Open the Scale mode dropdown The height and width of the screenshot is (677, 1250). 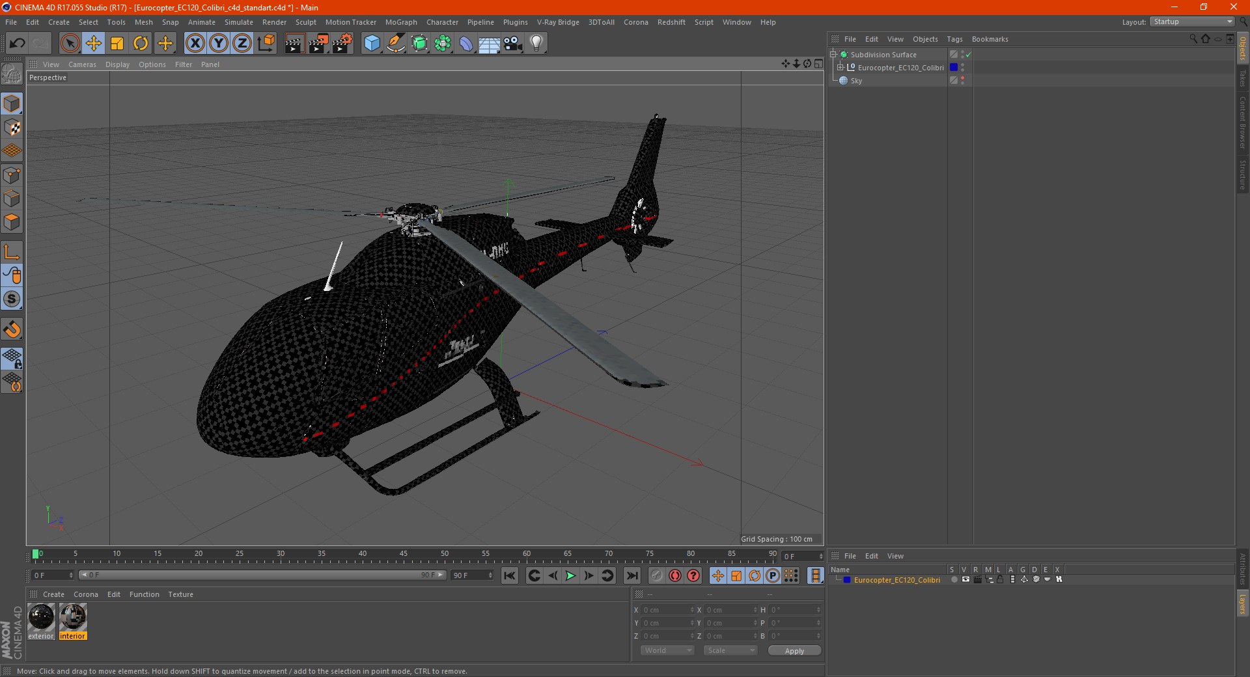click(730, 650)
